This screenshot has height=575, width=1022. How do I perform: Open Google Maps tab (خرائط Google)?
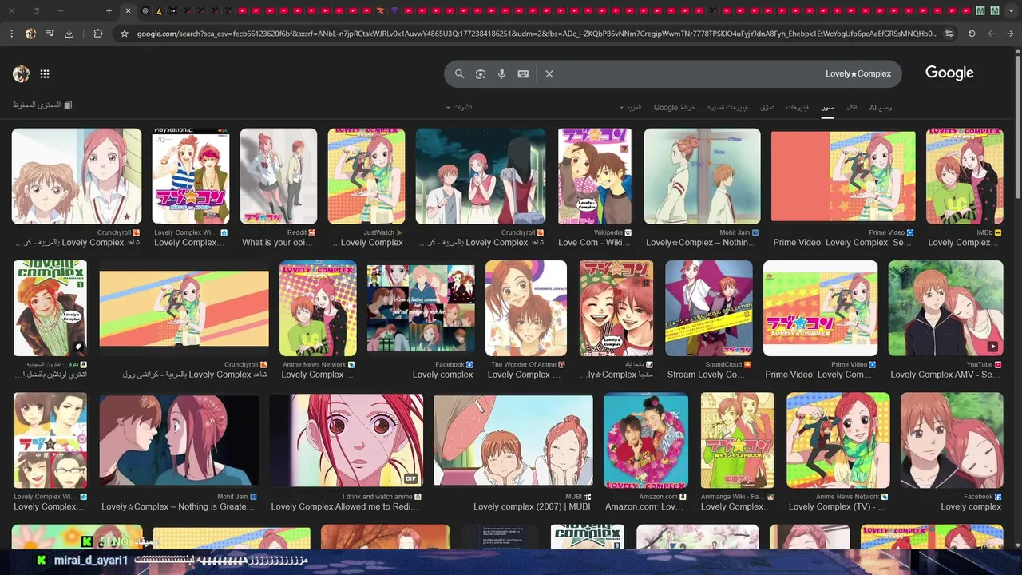point(675,107)
